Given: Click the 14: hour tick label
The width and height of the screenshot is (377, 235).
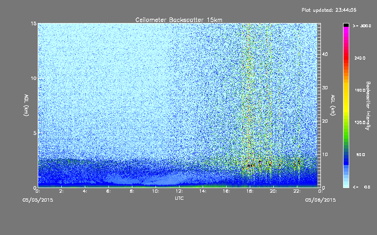Looking at the screenshot, I should (203, 191).
